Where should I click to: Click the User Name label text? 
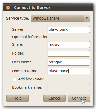[x=23, y=62]
